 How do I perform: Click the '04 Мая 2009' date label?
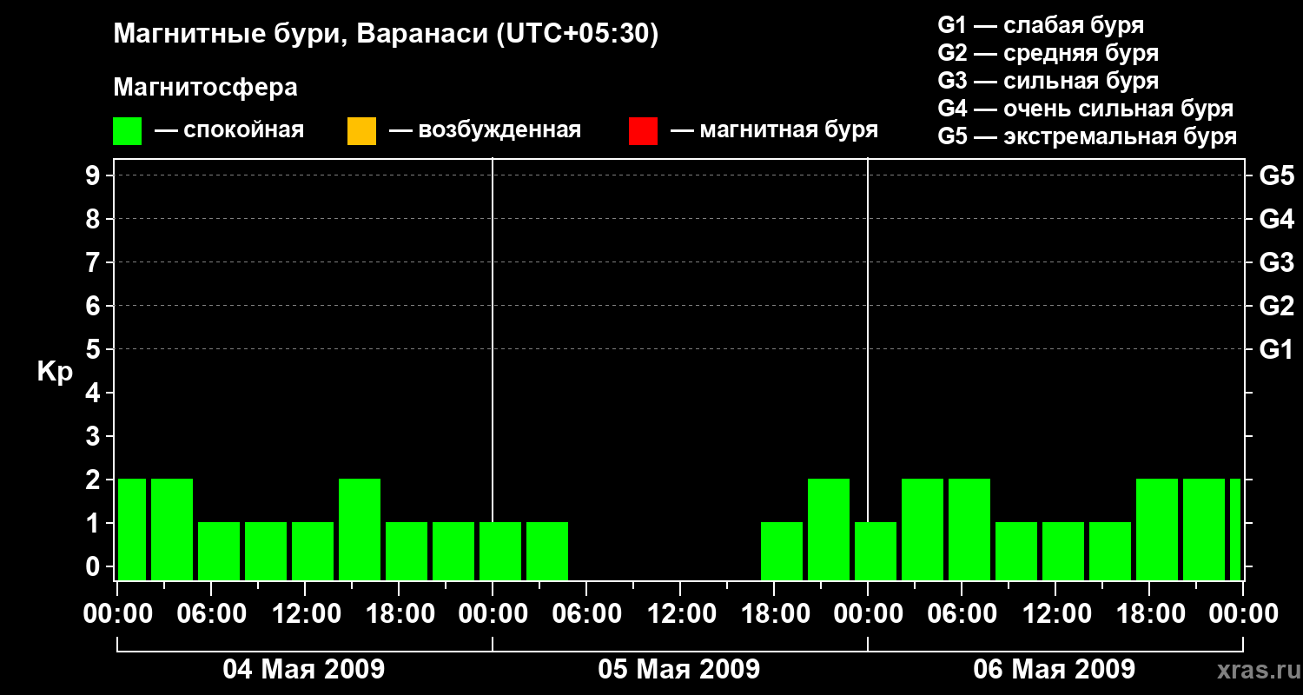tap(304, 669)
